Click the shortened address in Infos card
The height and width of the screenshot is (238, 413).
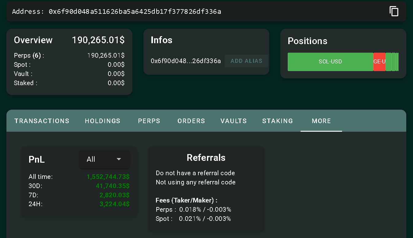click(x=185, y=61)
